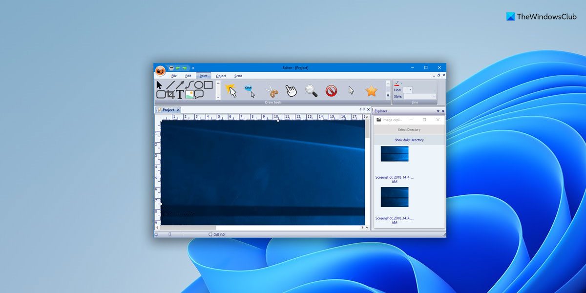Open the line Style dropdown
The width and height of the screenshot is (586, 293).
[x=419, y=97]
